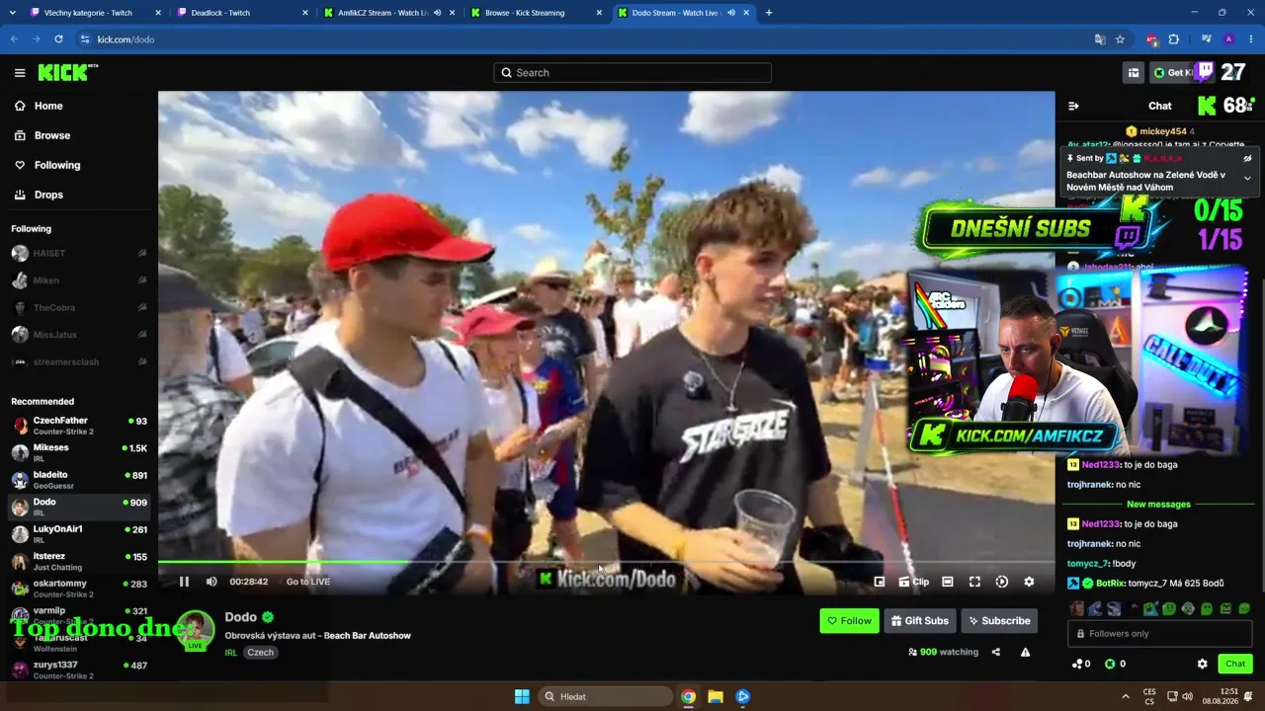
Task: Open File Explorer from the taskbar
Action: [x=716, y=696]
